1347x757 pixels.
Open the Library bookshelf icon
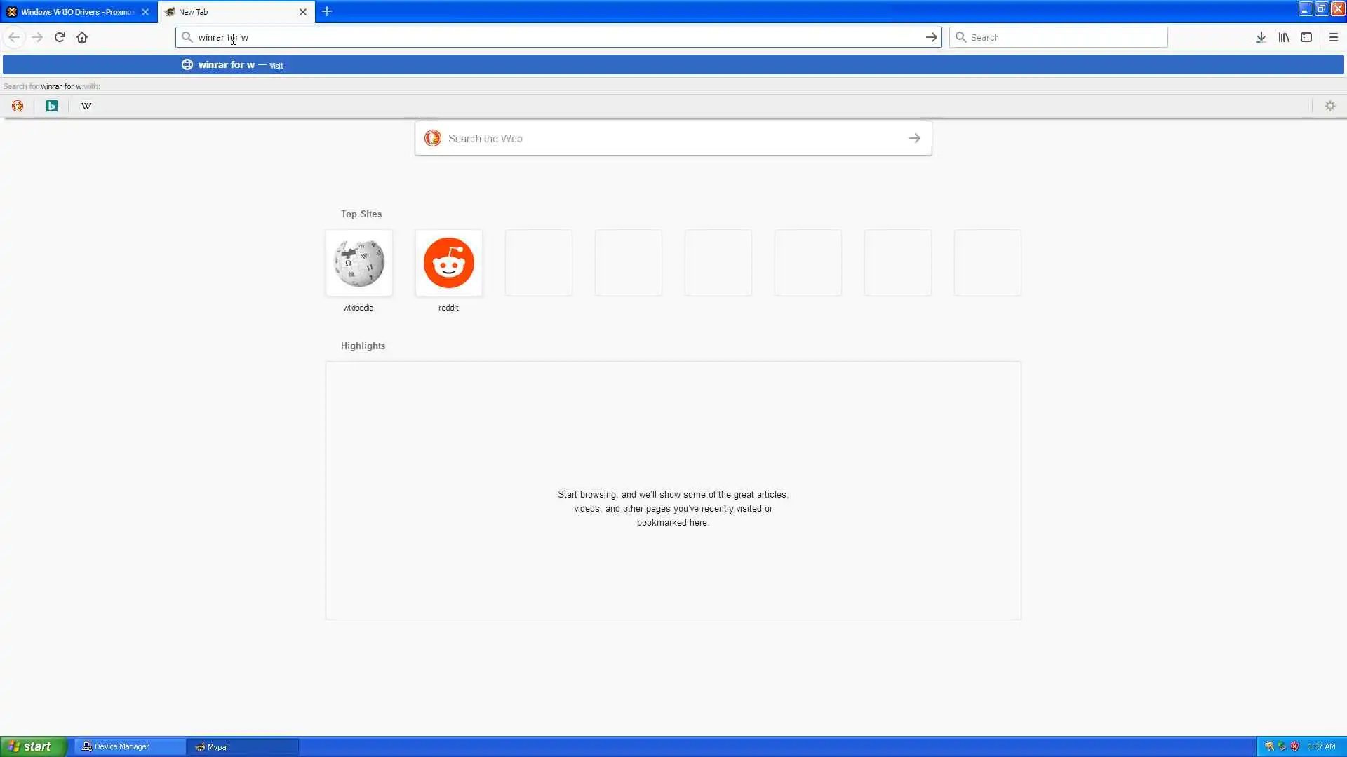pyautogui.click(x=1284, y=37)
